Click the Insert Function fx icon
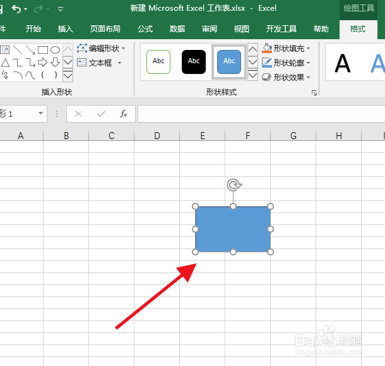Viewport: 385px width, 366px height. point(124,114)
